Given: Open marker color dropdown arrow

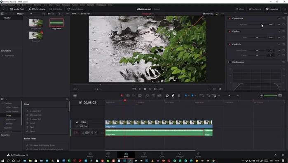Looking at the screenshot, I should click(x=195, y=96).
